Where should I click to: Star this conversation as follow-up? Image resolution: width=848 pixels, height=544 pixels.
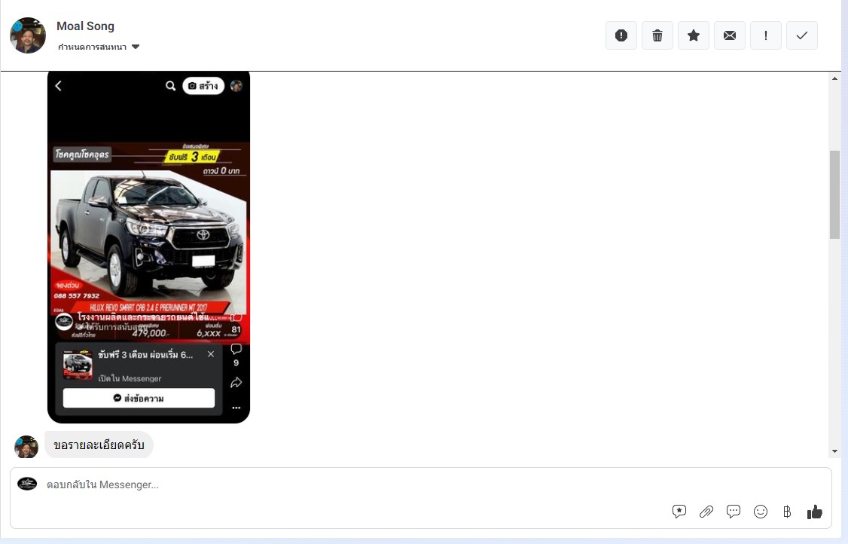(693, 35)
